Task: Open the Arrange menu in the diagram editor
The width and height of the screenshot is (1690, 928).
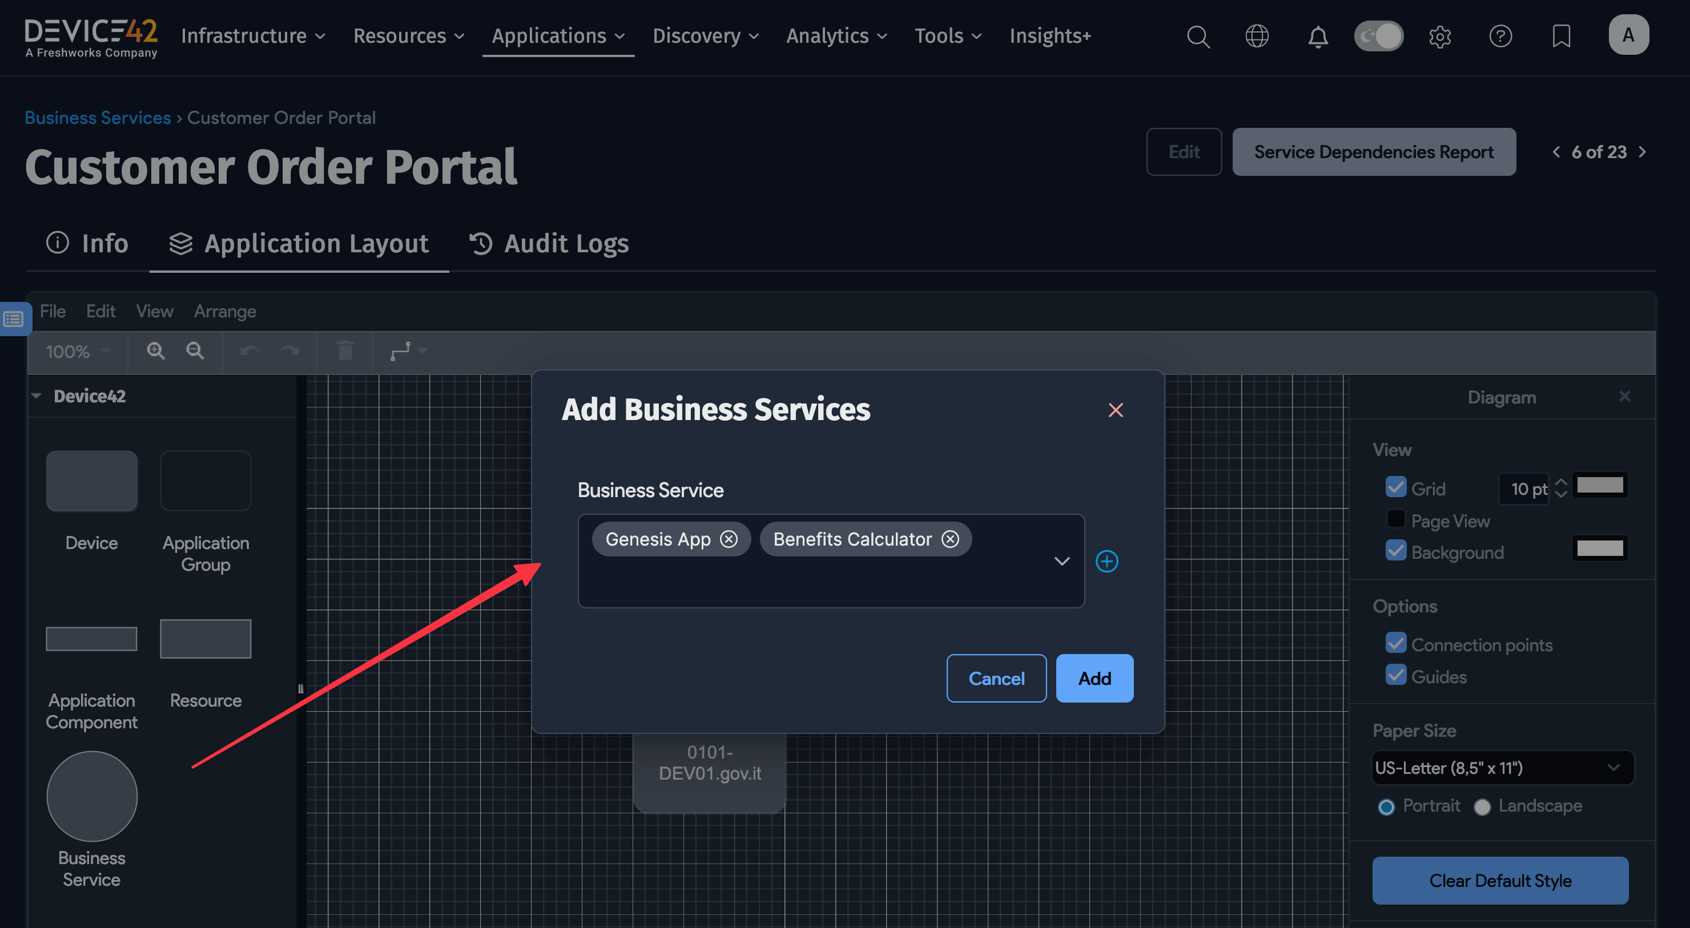Action: click(224, 311)
